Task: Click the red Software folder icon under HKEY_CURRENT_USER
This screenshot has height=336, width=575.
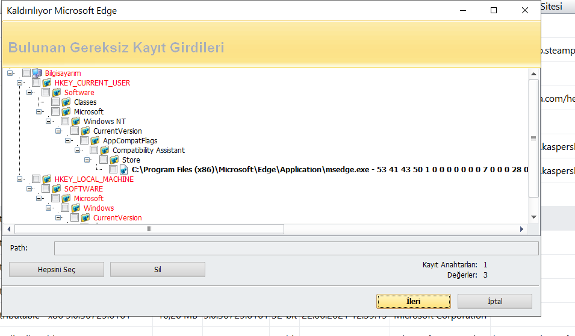Action: pos(56,93)
